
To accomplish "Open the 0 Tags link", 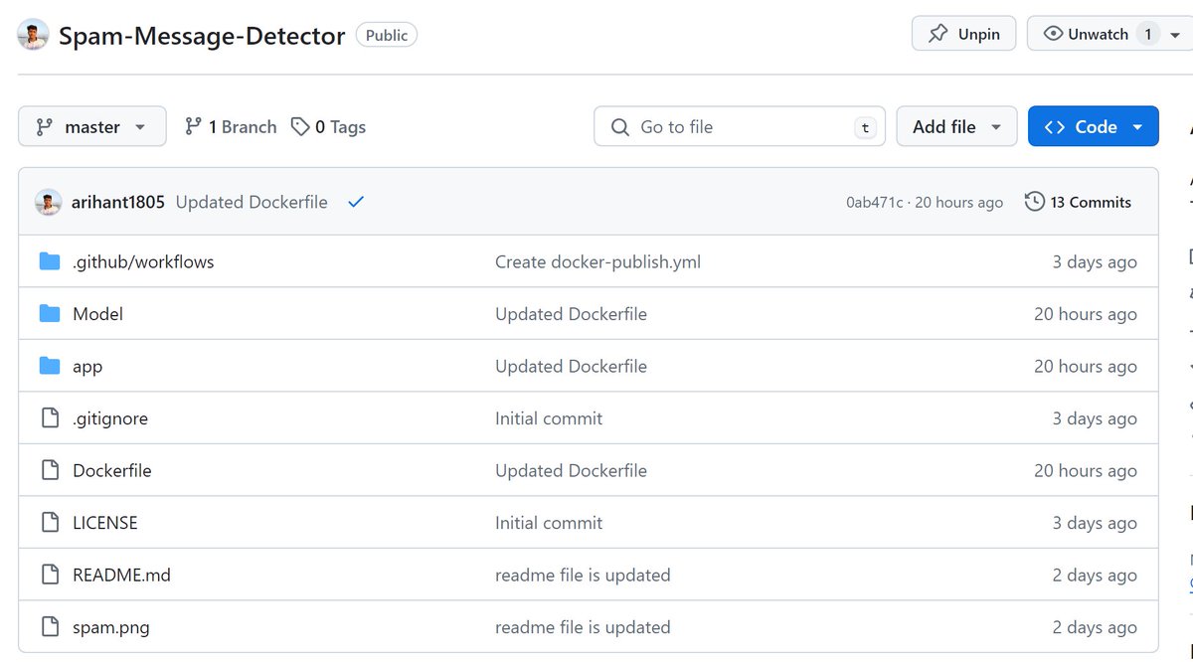I will click(328, 127).
